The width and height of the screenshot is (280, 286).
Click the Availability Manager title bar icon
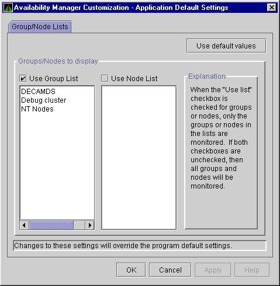[x=8, y=8]
